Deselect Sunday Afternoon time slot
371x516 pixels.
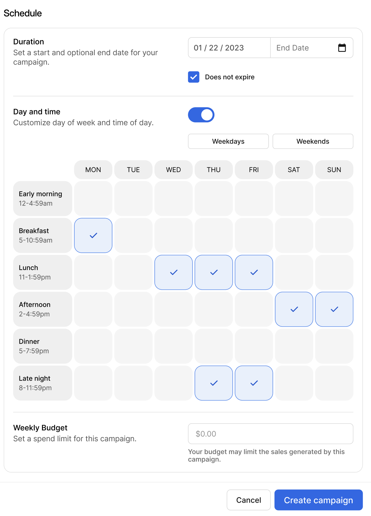(334, 309)
